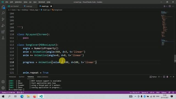176x99 pixels.
Task: Maximize the panel with chevron up
Action: pos(170,77)
